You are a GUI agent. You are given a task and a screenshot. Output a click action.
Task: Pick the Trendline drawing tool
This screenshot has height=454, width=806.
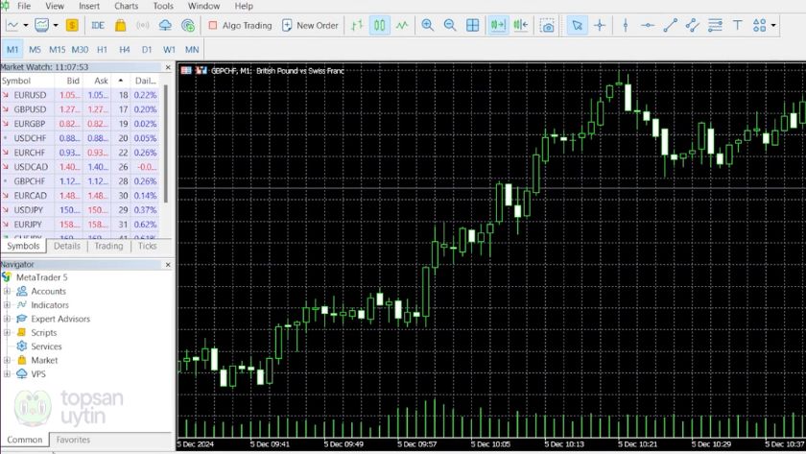tap(671, 25)
